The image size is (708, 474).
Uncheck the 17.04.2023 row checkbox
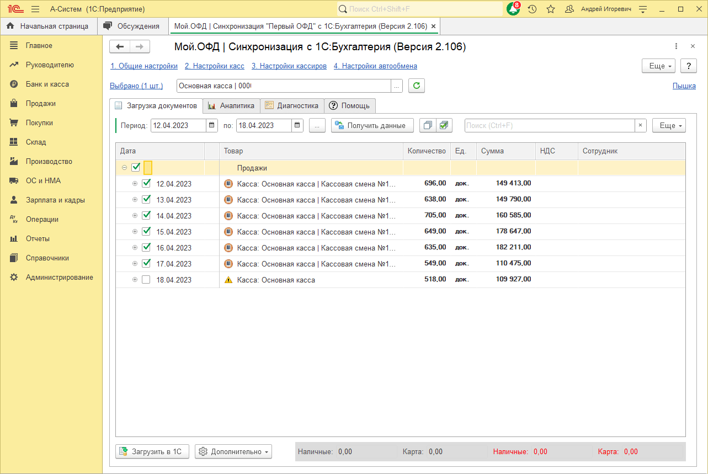(146, 264)
